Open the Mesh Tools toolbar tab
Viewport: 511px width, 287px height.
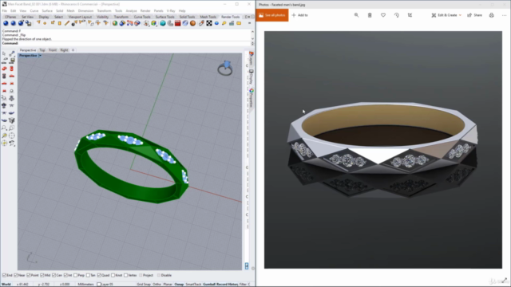coord(208,17)
